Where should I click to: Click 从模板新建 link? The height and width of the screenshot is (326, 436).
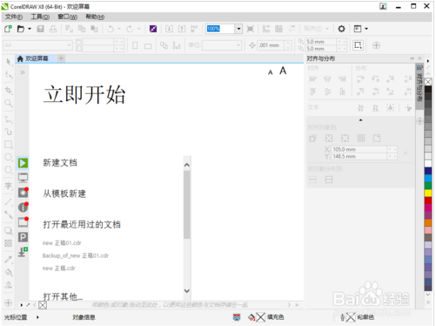pyautogui.click(x=64, y=194)
